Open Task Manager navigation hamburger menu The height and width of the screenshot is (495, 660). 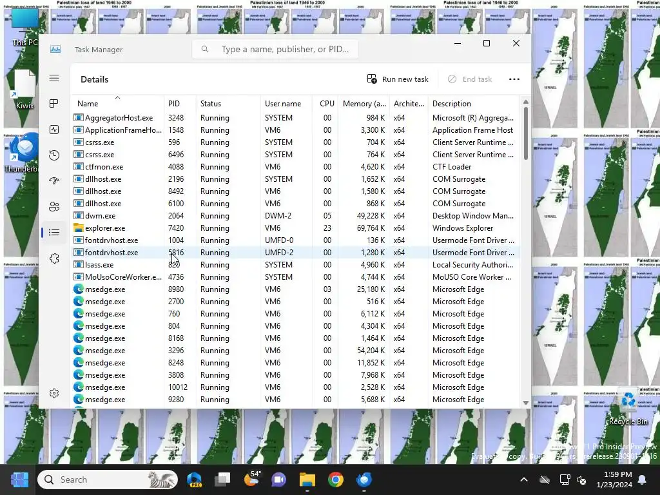pos(54,78)
